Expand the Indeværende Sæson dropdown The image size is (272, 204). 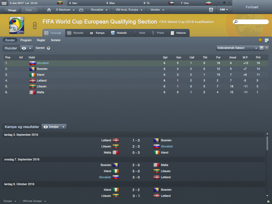coord(237,48)
